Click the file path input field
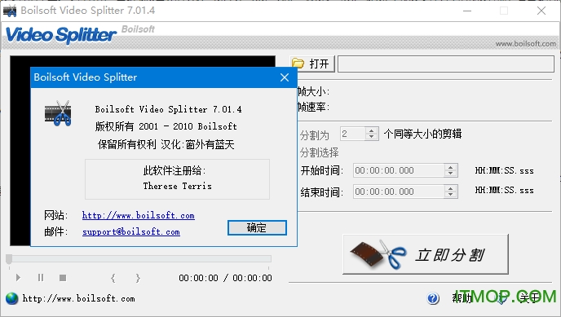The height and width of the screenshot is (317, 561). (446, 64)
